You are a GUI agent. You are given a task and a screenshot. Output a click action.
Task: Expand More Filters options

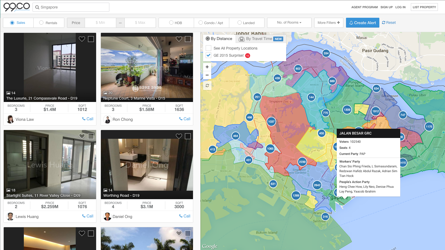329,23
